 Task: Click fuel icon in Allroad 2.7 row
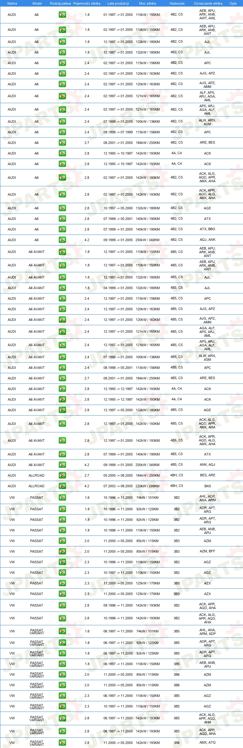pos(62,475)
